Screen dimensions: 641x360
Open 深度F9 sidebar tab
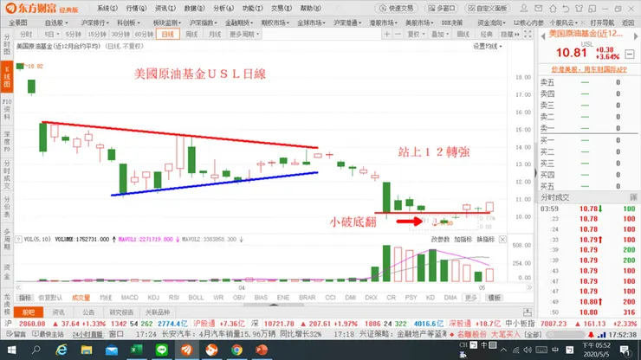7,142
